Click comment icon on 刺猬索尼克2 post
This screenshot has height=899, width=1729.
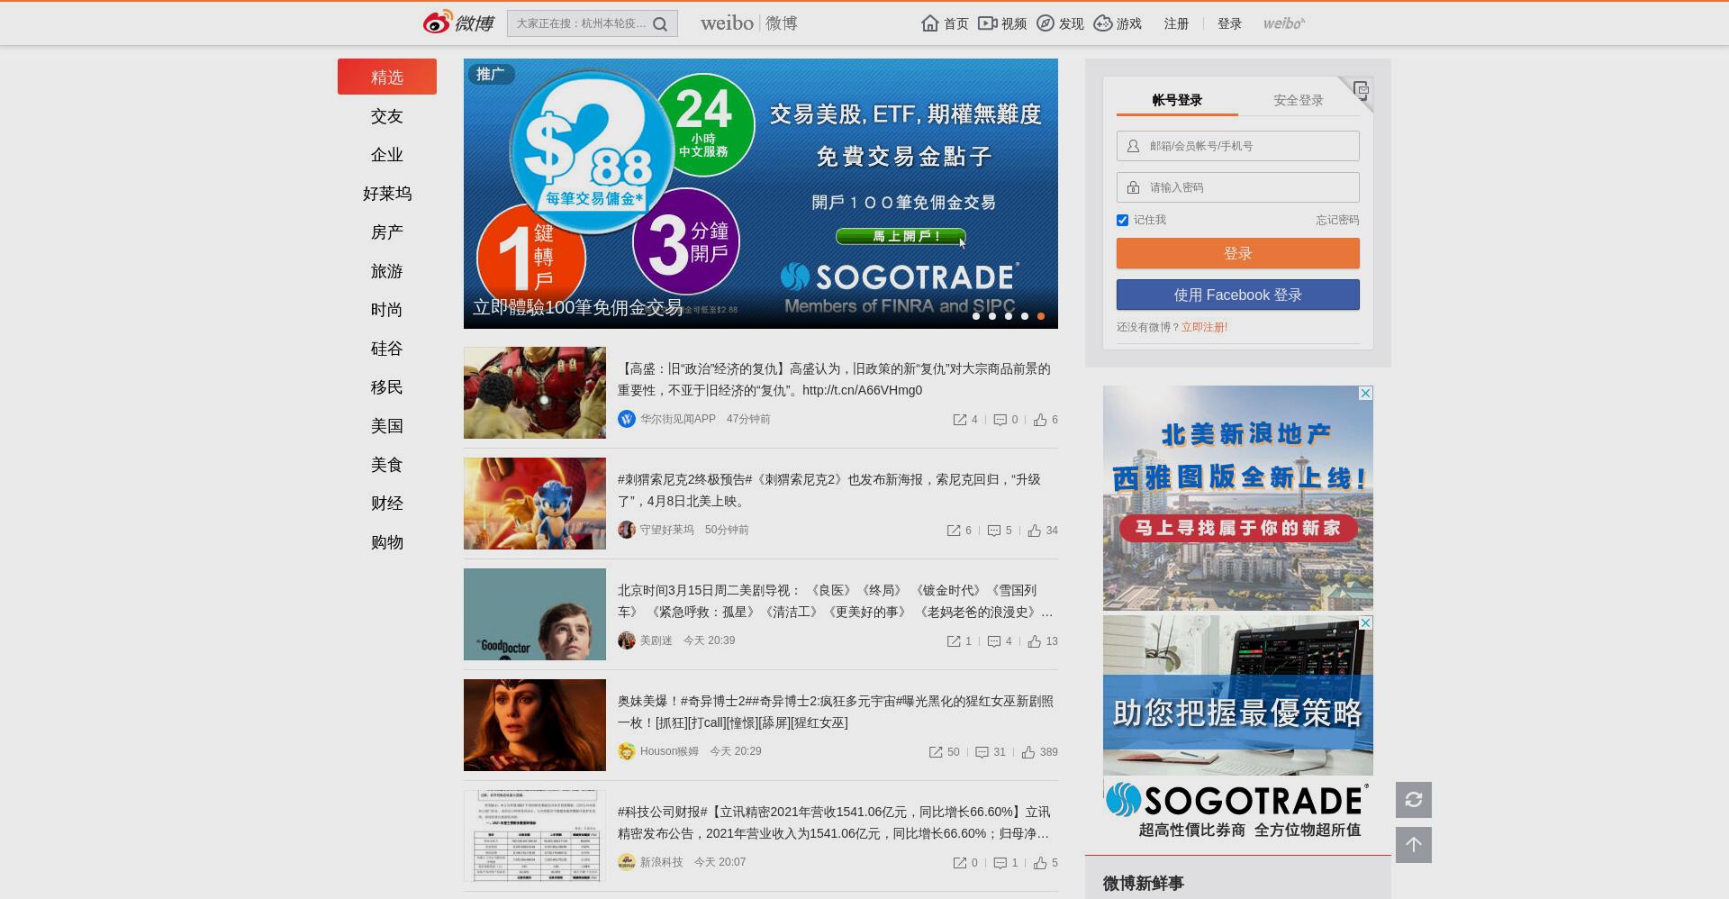click(x=994, y=531)
